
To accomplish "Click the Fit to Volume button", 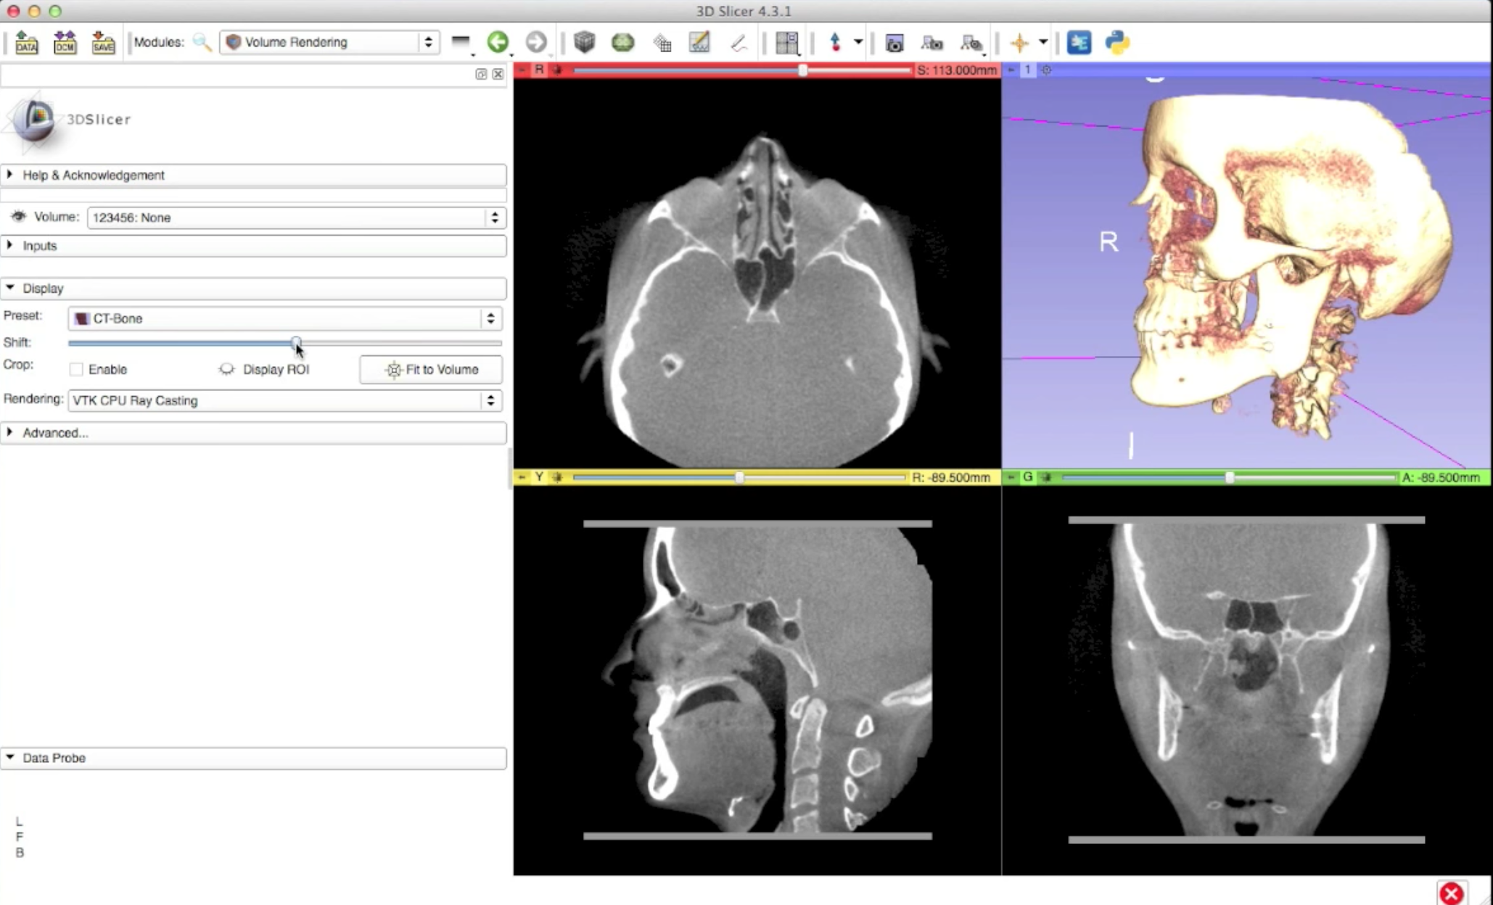I will tap(431, 369).
